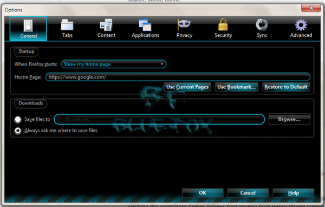This screenshot has width=325, height=207.
Task: Confirm with the OK button
Action: pyautogui.click(x=203, y=193)
